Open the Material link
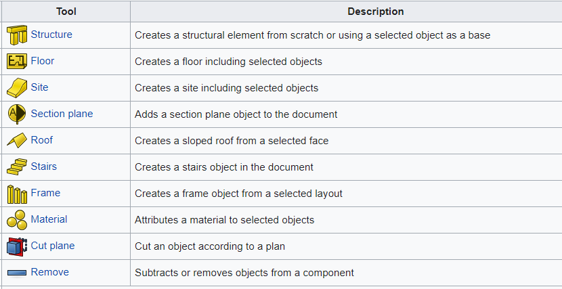This screenshot has height=289, width=562. click(x=49, y=219)
